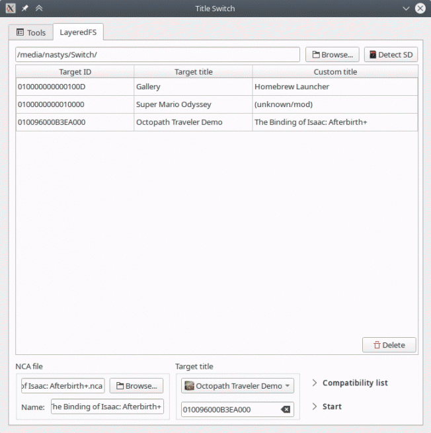Image resolution: width=431 pixels, height=433 pixels.
Task: Sort by the Custom title column header
Action: (335, 71)
